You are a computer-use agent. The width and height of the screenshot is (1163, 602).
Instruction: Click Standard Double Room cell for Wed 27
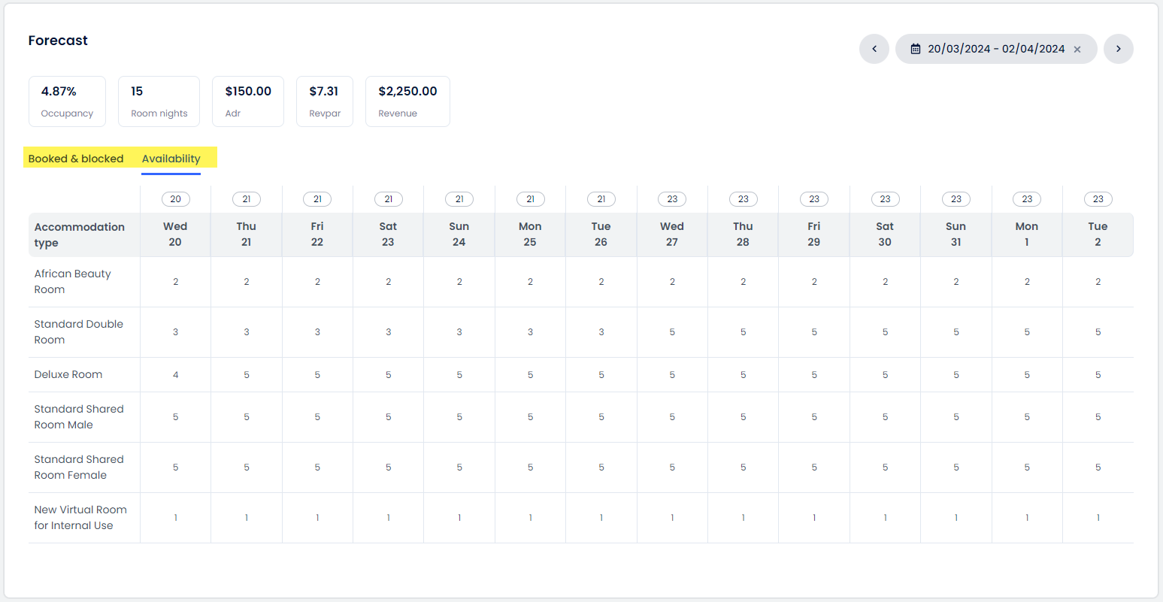[x=672, y=332]
